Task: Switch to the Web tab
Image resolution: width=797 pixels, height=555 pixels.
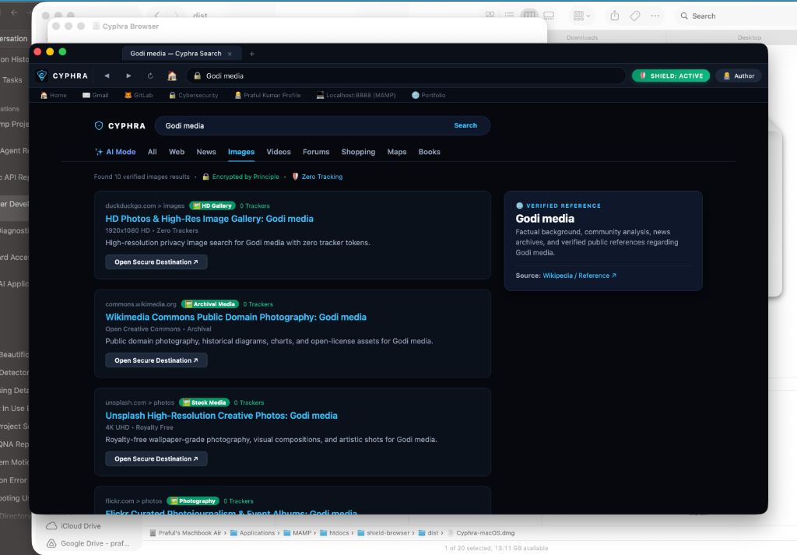Action: coord(177,152)
